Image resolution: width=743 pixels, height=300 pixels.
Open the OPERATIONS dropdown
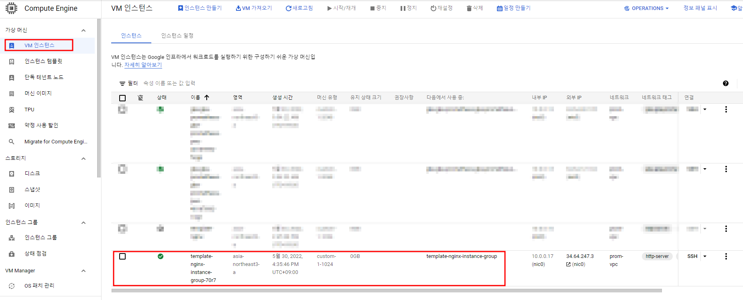pyautogui.click(x=647, y=8)
